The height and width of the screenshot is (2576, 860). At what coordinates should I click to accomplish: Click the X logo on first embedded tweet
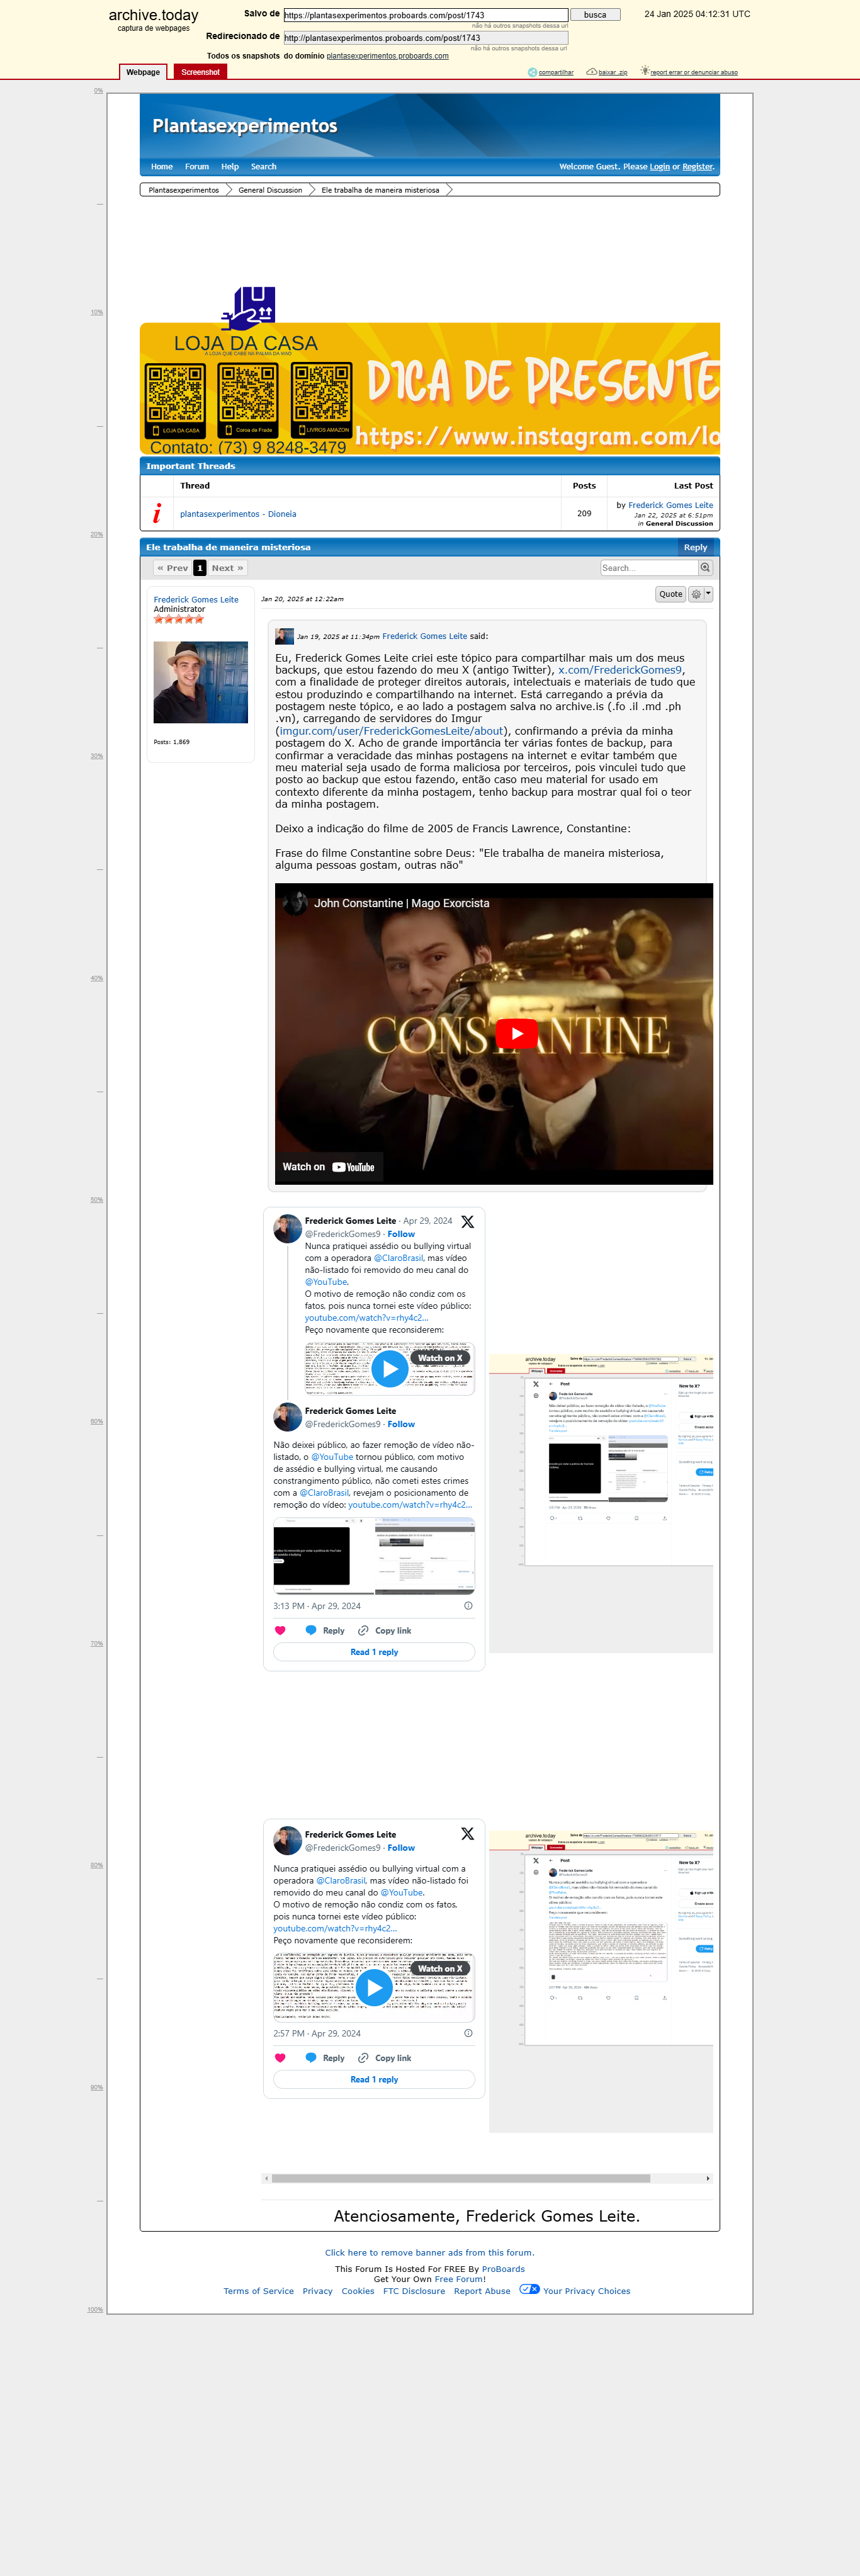pos(467,1222)
